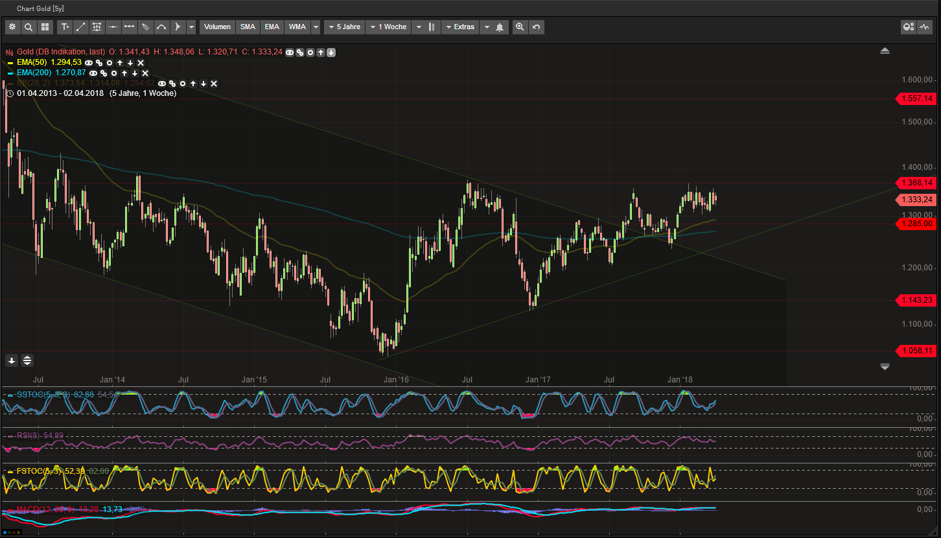Remove the EMA(50) study with its X
The image size is (941, 538).
coord(141,62)
